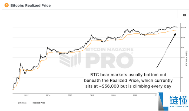Click the 2012 label on the x-axis
The height and width of the screenshot is (111, 189).
pos(26,95)
